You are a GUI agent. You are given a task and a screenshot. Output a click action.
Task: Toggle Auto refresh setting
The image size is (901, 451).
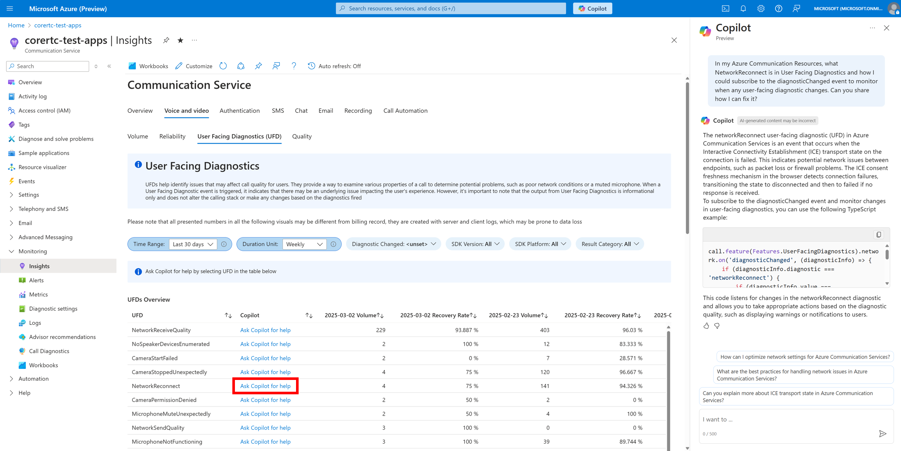click(334, 66)
